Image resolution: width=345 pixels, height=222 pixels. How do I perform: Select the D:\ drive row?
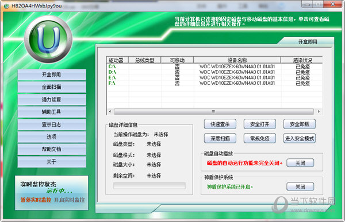click(x=214, y=72)
